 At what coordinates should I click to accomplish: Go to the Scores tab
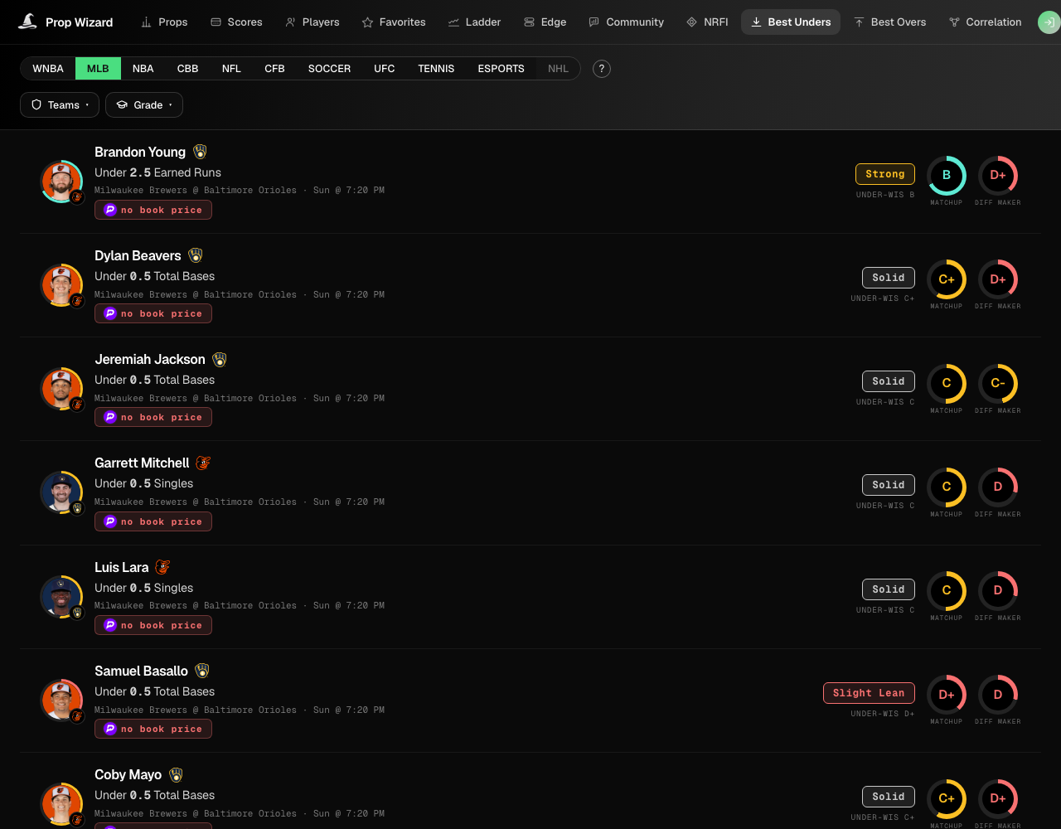pos(236,22)
